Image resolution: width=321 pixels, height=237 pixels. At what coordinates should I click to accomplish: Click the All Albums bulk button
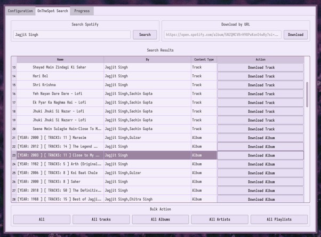pyautogui.click(x=160, y=219)
